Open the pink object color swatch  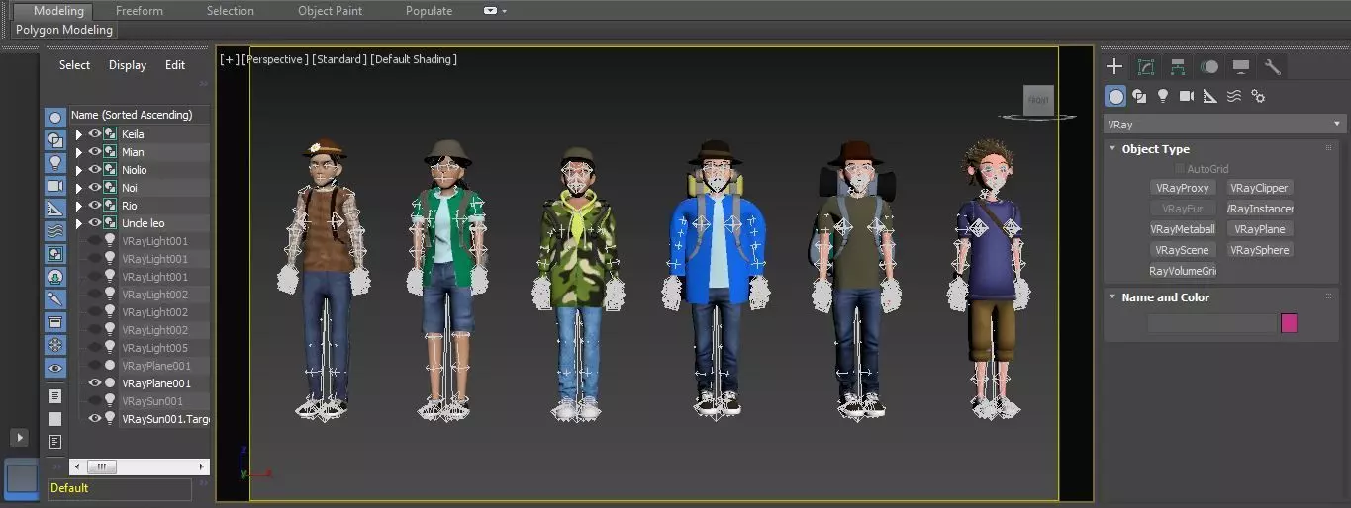[1289, 323]
